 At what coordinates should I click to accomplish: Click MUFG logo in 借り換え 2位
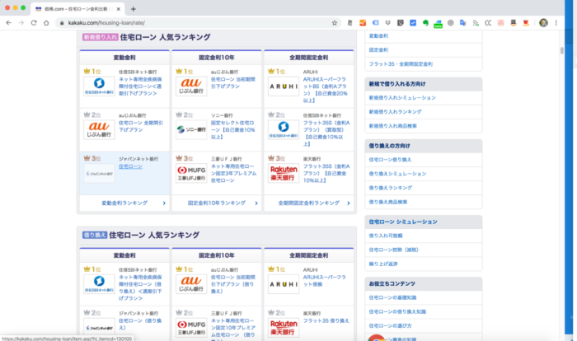click(x=191, y=328)
